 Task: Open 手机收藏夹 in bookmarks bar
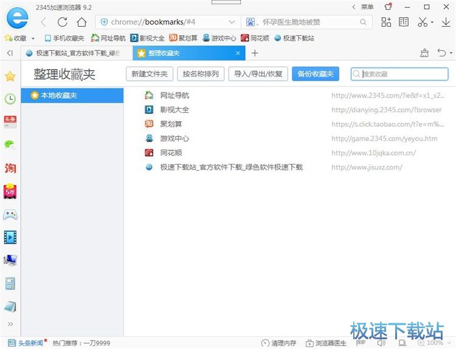click(64, 38)
